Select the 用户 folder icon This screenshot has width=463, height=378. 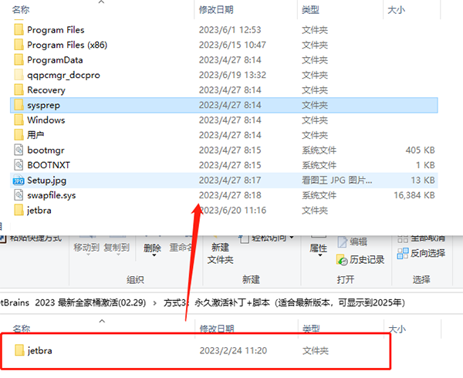click(x=19, y=135)
